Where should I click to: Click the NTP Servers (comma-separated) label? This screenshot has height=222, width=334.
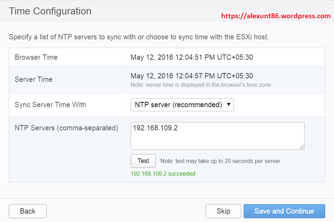(66, 128)
